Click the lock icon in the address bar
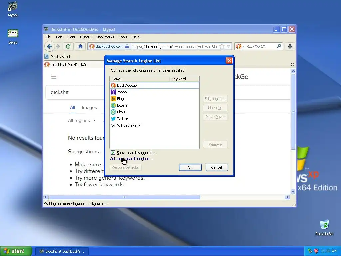341x256 pixels. (127, 46)
